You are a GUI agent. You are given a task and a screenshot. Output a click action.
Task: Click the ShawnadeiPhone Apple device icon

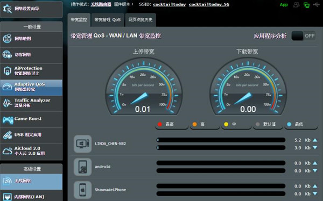82,190
